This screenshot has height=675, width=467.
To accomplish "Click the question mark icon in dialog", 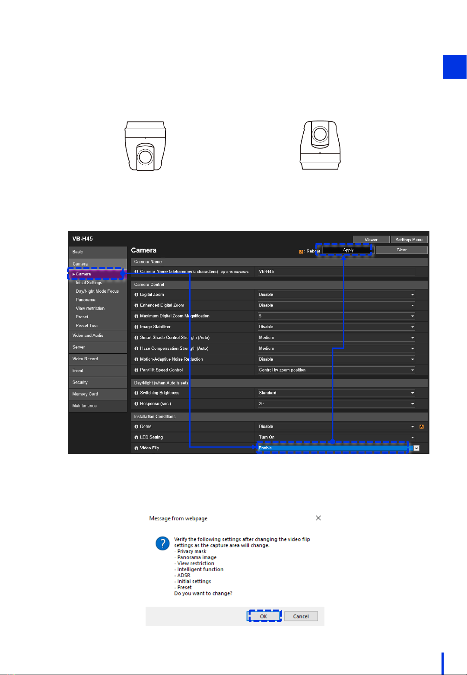I will tap(162, 543).
